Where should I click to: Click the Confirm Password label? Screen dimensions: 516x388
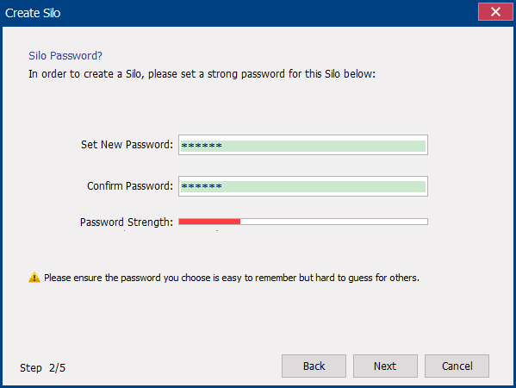pos(130,185)
